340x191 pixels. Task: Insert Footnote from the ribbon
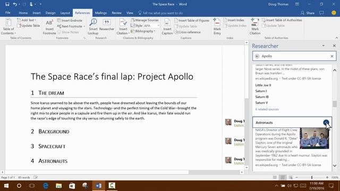49,27
